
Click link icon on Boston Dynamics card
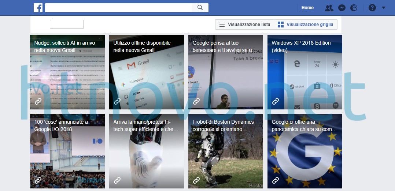click(196, 180)
